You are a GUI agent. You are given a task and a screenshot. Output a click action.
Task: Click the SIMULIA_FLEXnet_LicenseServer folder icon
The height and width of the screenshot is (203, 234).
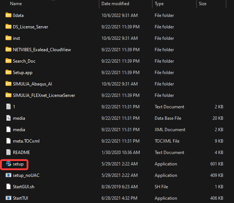(x=8, y=95)
